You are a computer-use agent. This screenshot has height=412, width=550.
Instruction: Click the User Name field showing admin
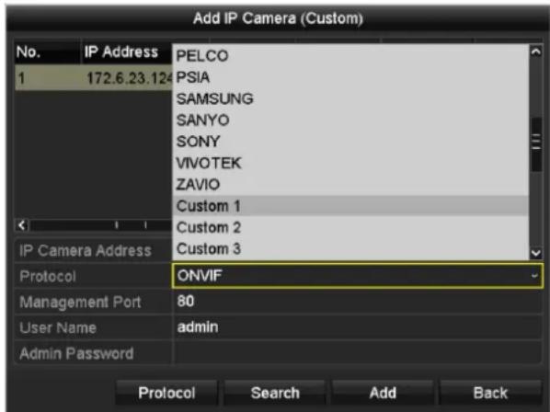[x=358, y=327]
